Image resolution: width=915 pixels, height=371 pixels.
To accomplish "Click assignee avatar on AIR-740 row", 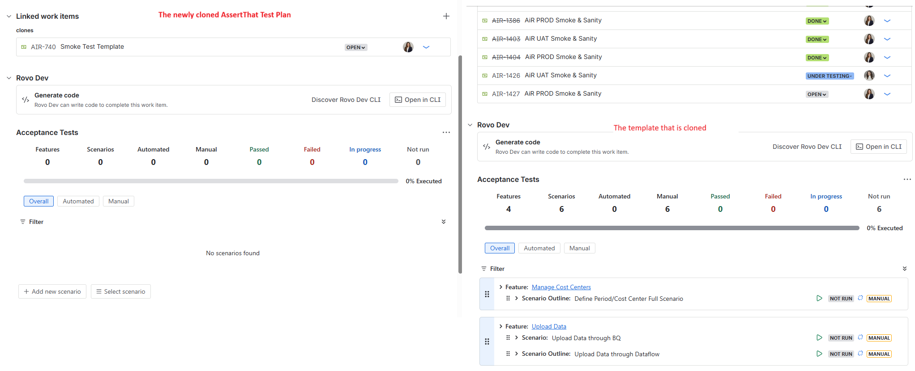I will pos(408,47).
